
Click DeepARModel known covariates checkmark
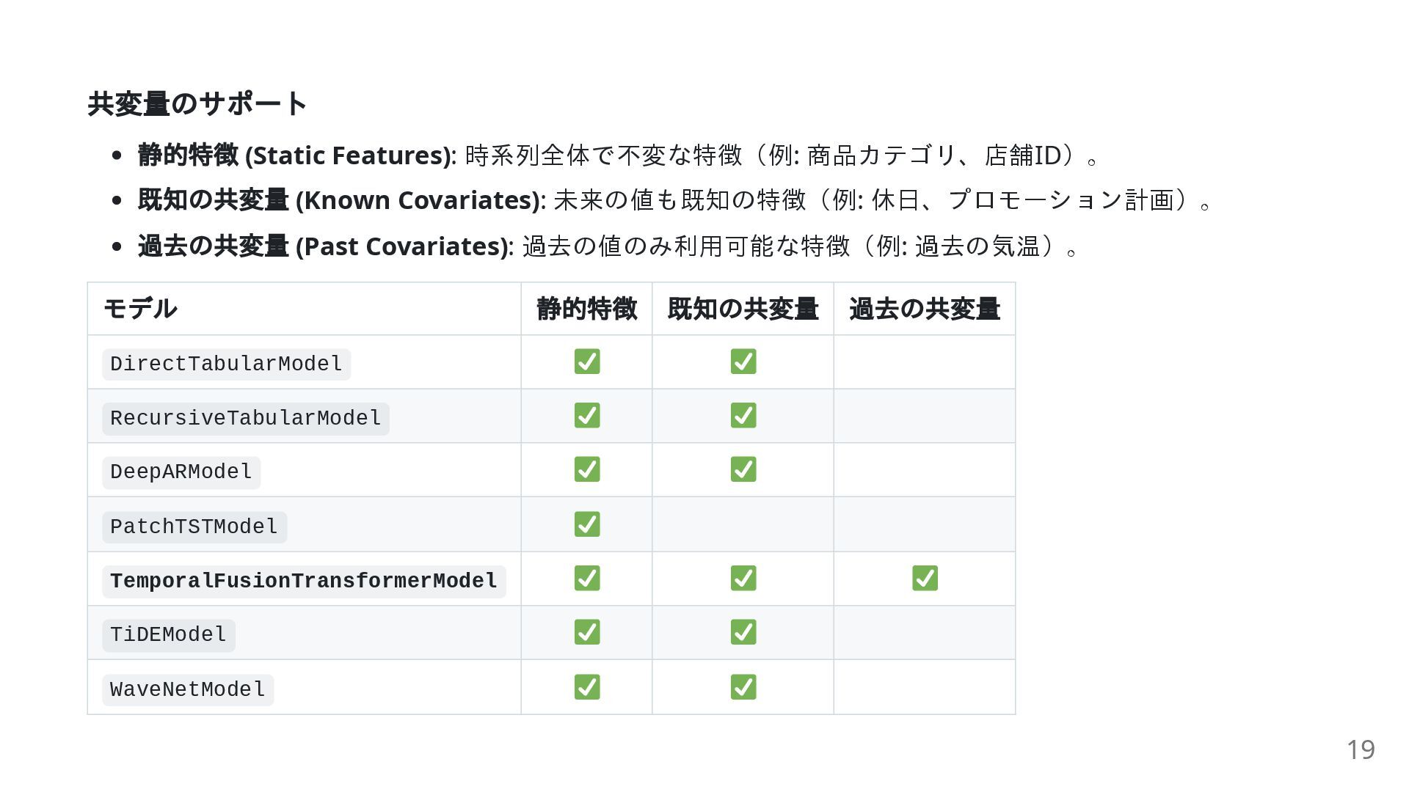[743, 469]
